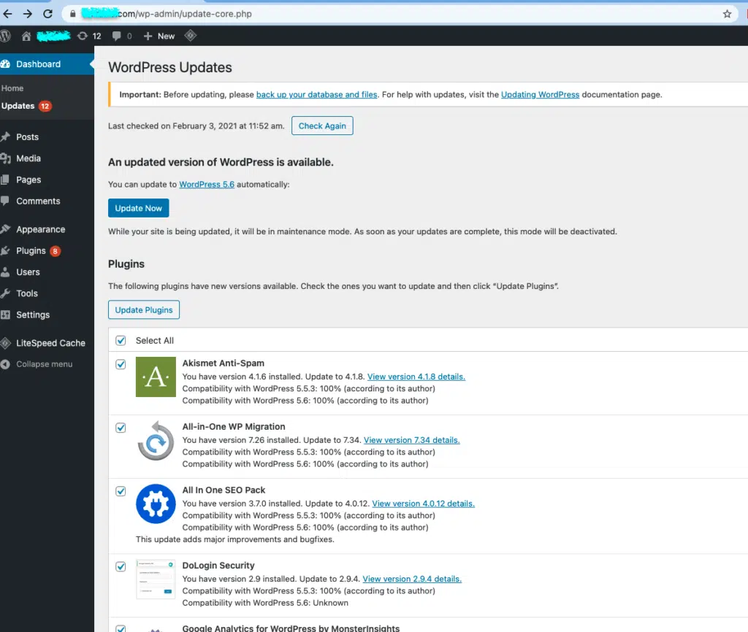Open the 12 pending updates in admin bar

pyautogui.click(x=89, y=36)
